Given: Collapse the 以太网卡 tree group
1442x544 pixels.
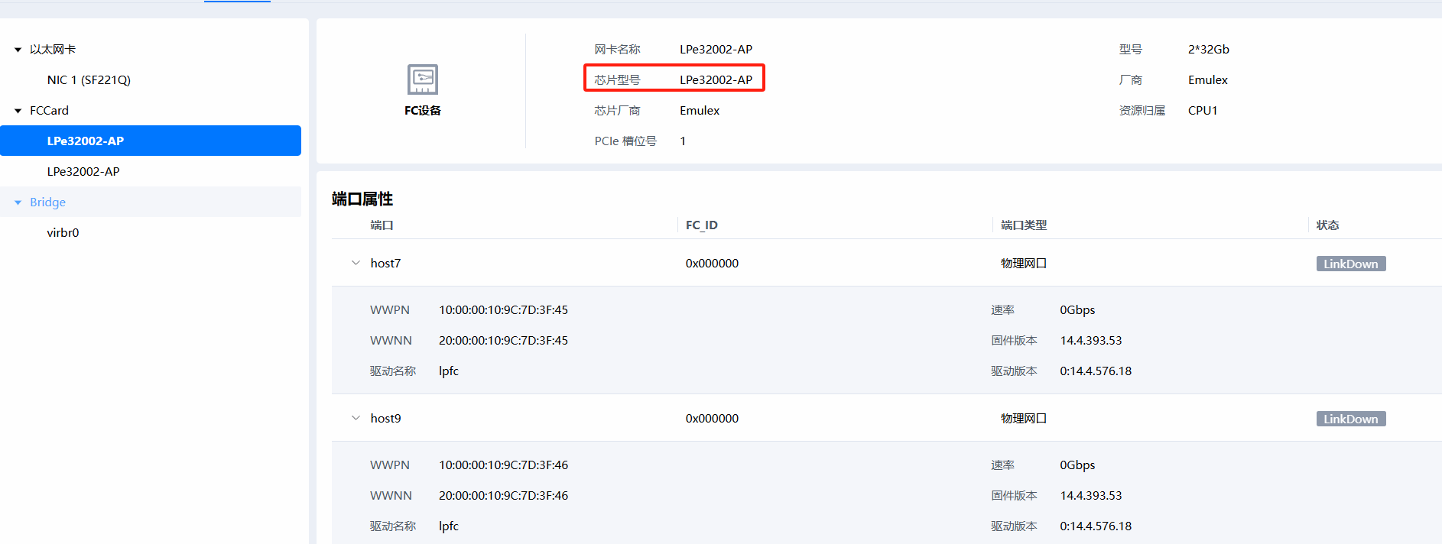Looking at the screenshot, I should [18, 50].
